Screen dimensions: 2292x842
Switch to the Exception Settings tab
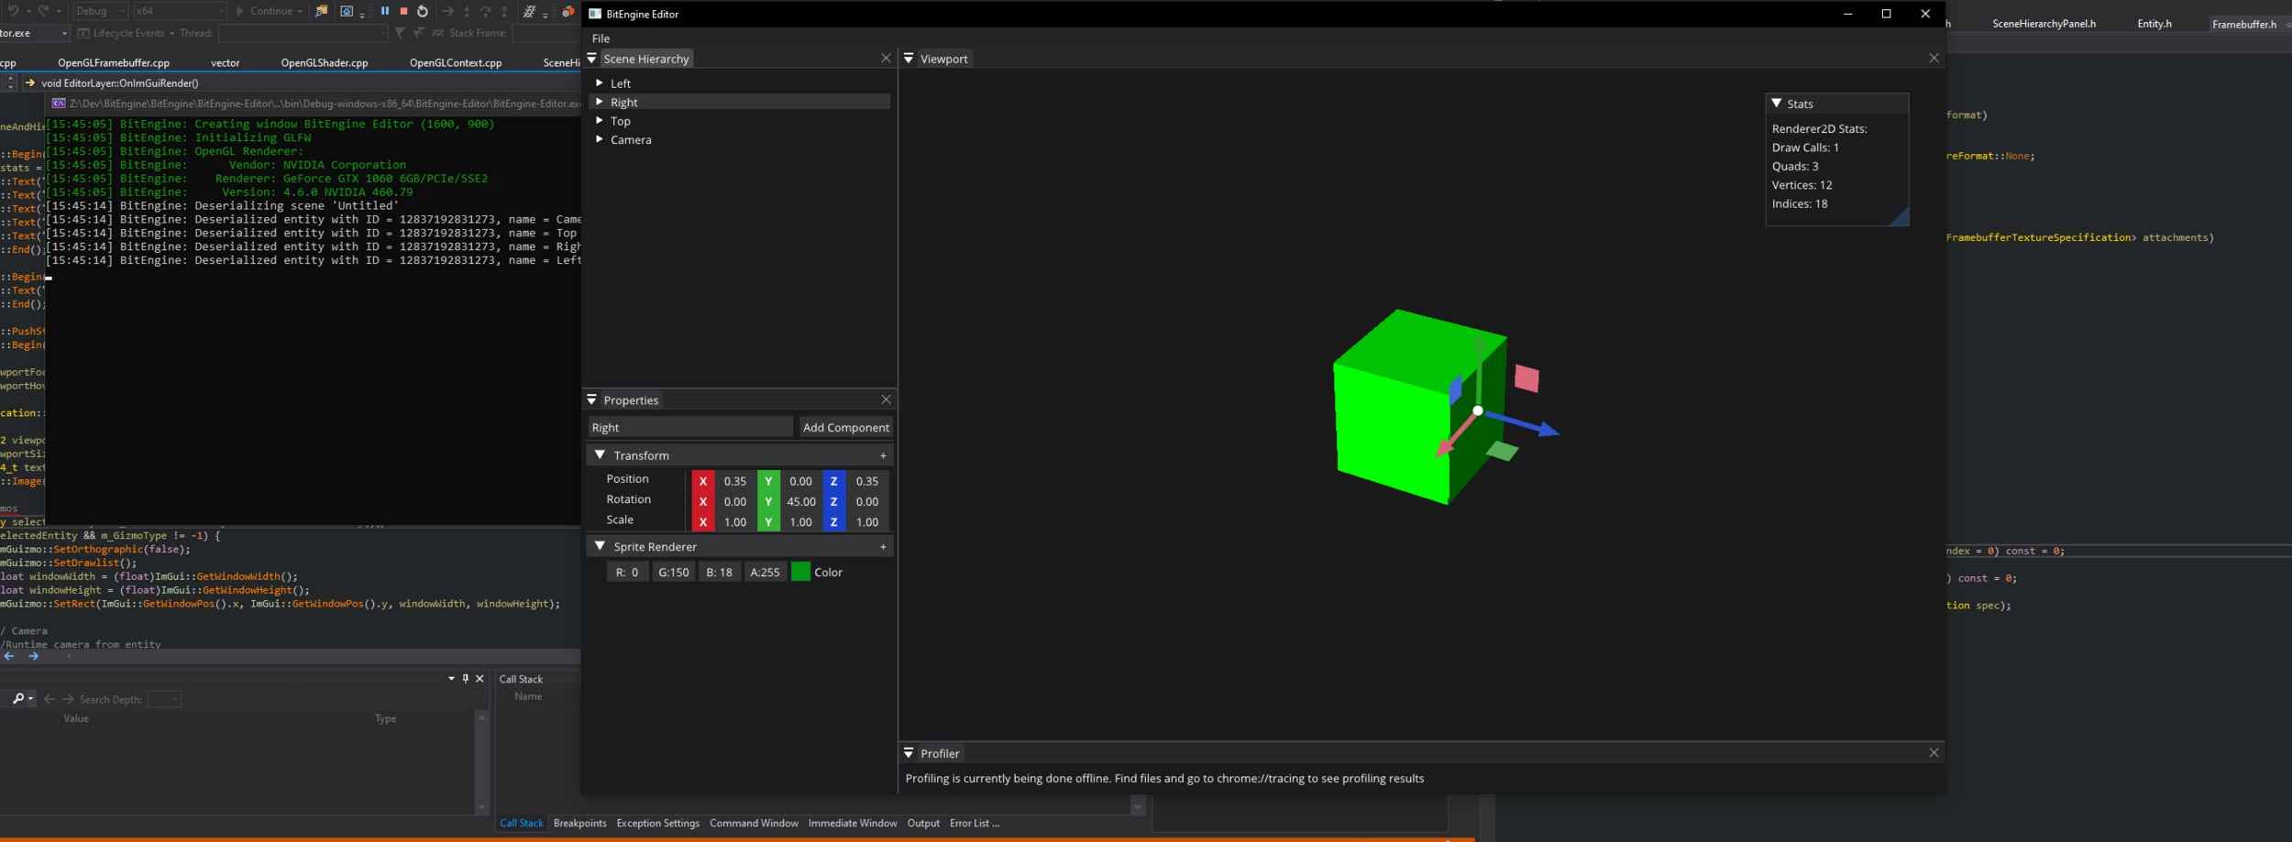coord(657,823)
